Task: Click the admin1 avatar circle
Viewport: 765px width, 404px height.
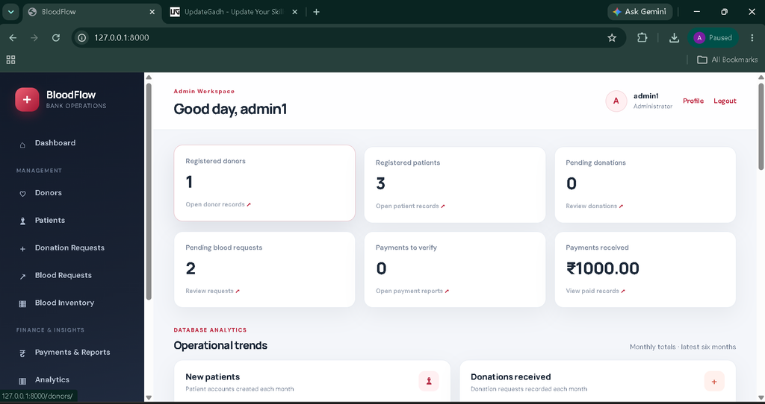Action: point(616,101)
